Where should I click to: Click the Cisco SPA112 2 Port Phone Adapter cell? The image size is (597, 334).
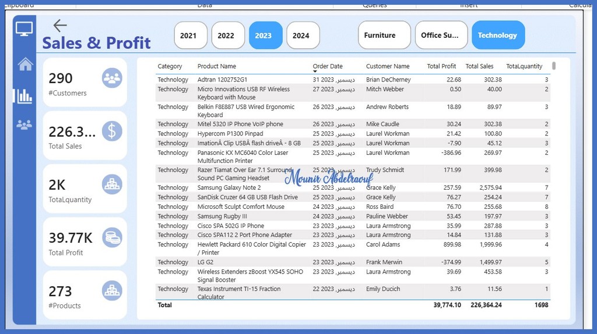(x=244, y=235)
